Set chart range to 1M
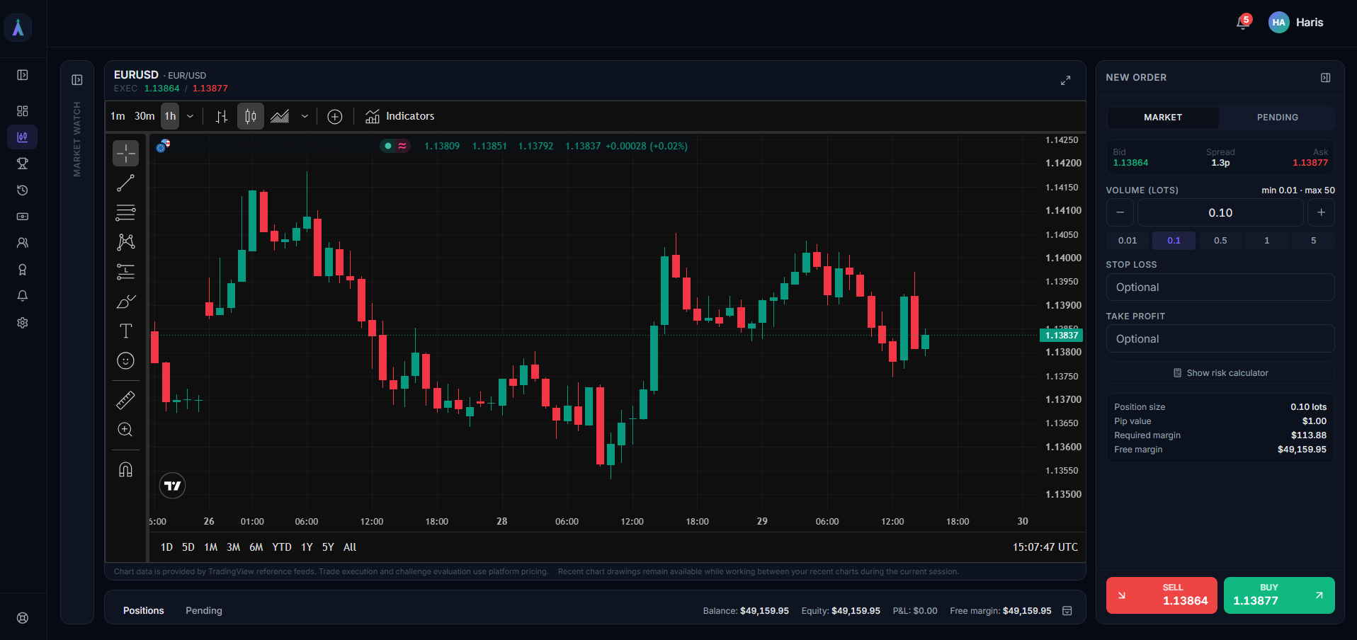Screen dimensions: 1357x640 (x=210, y=547)
